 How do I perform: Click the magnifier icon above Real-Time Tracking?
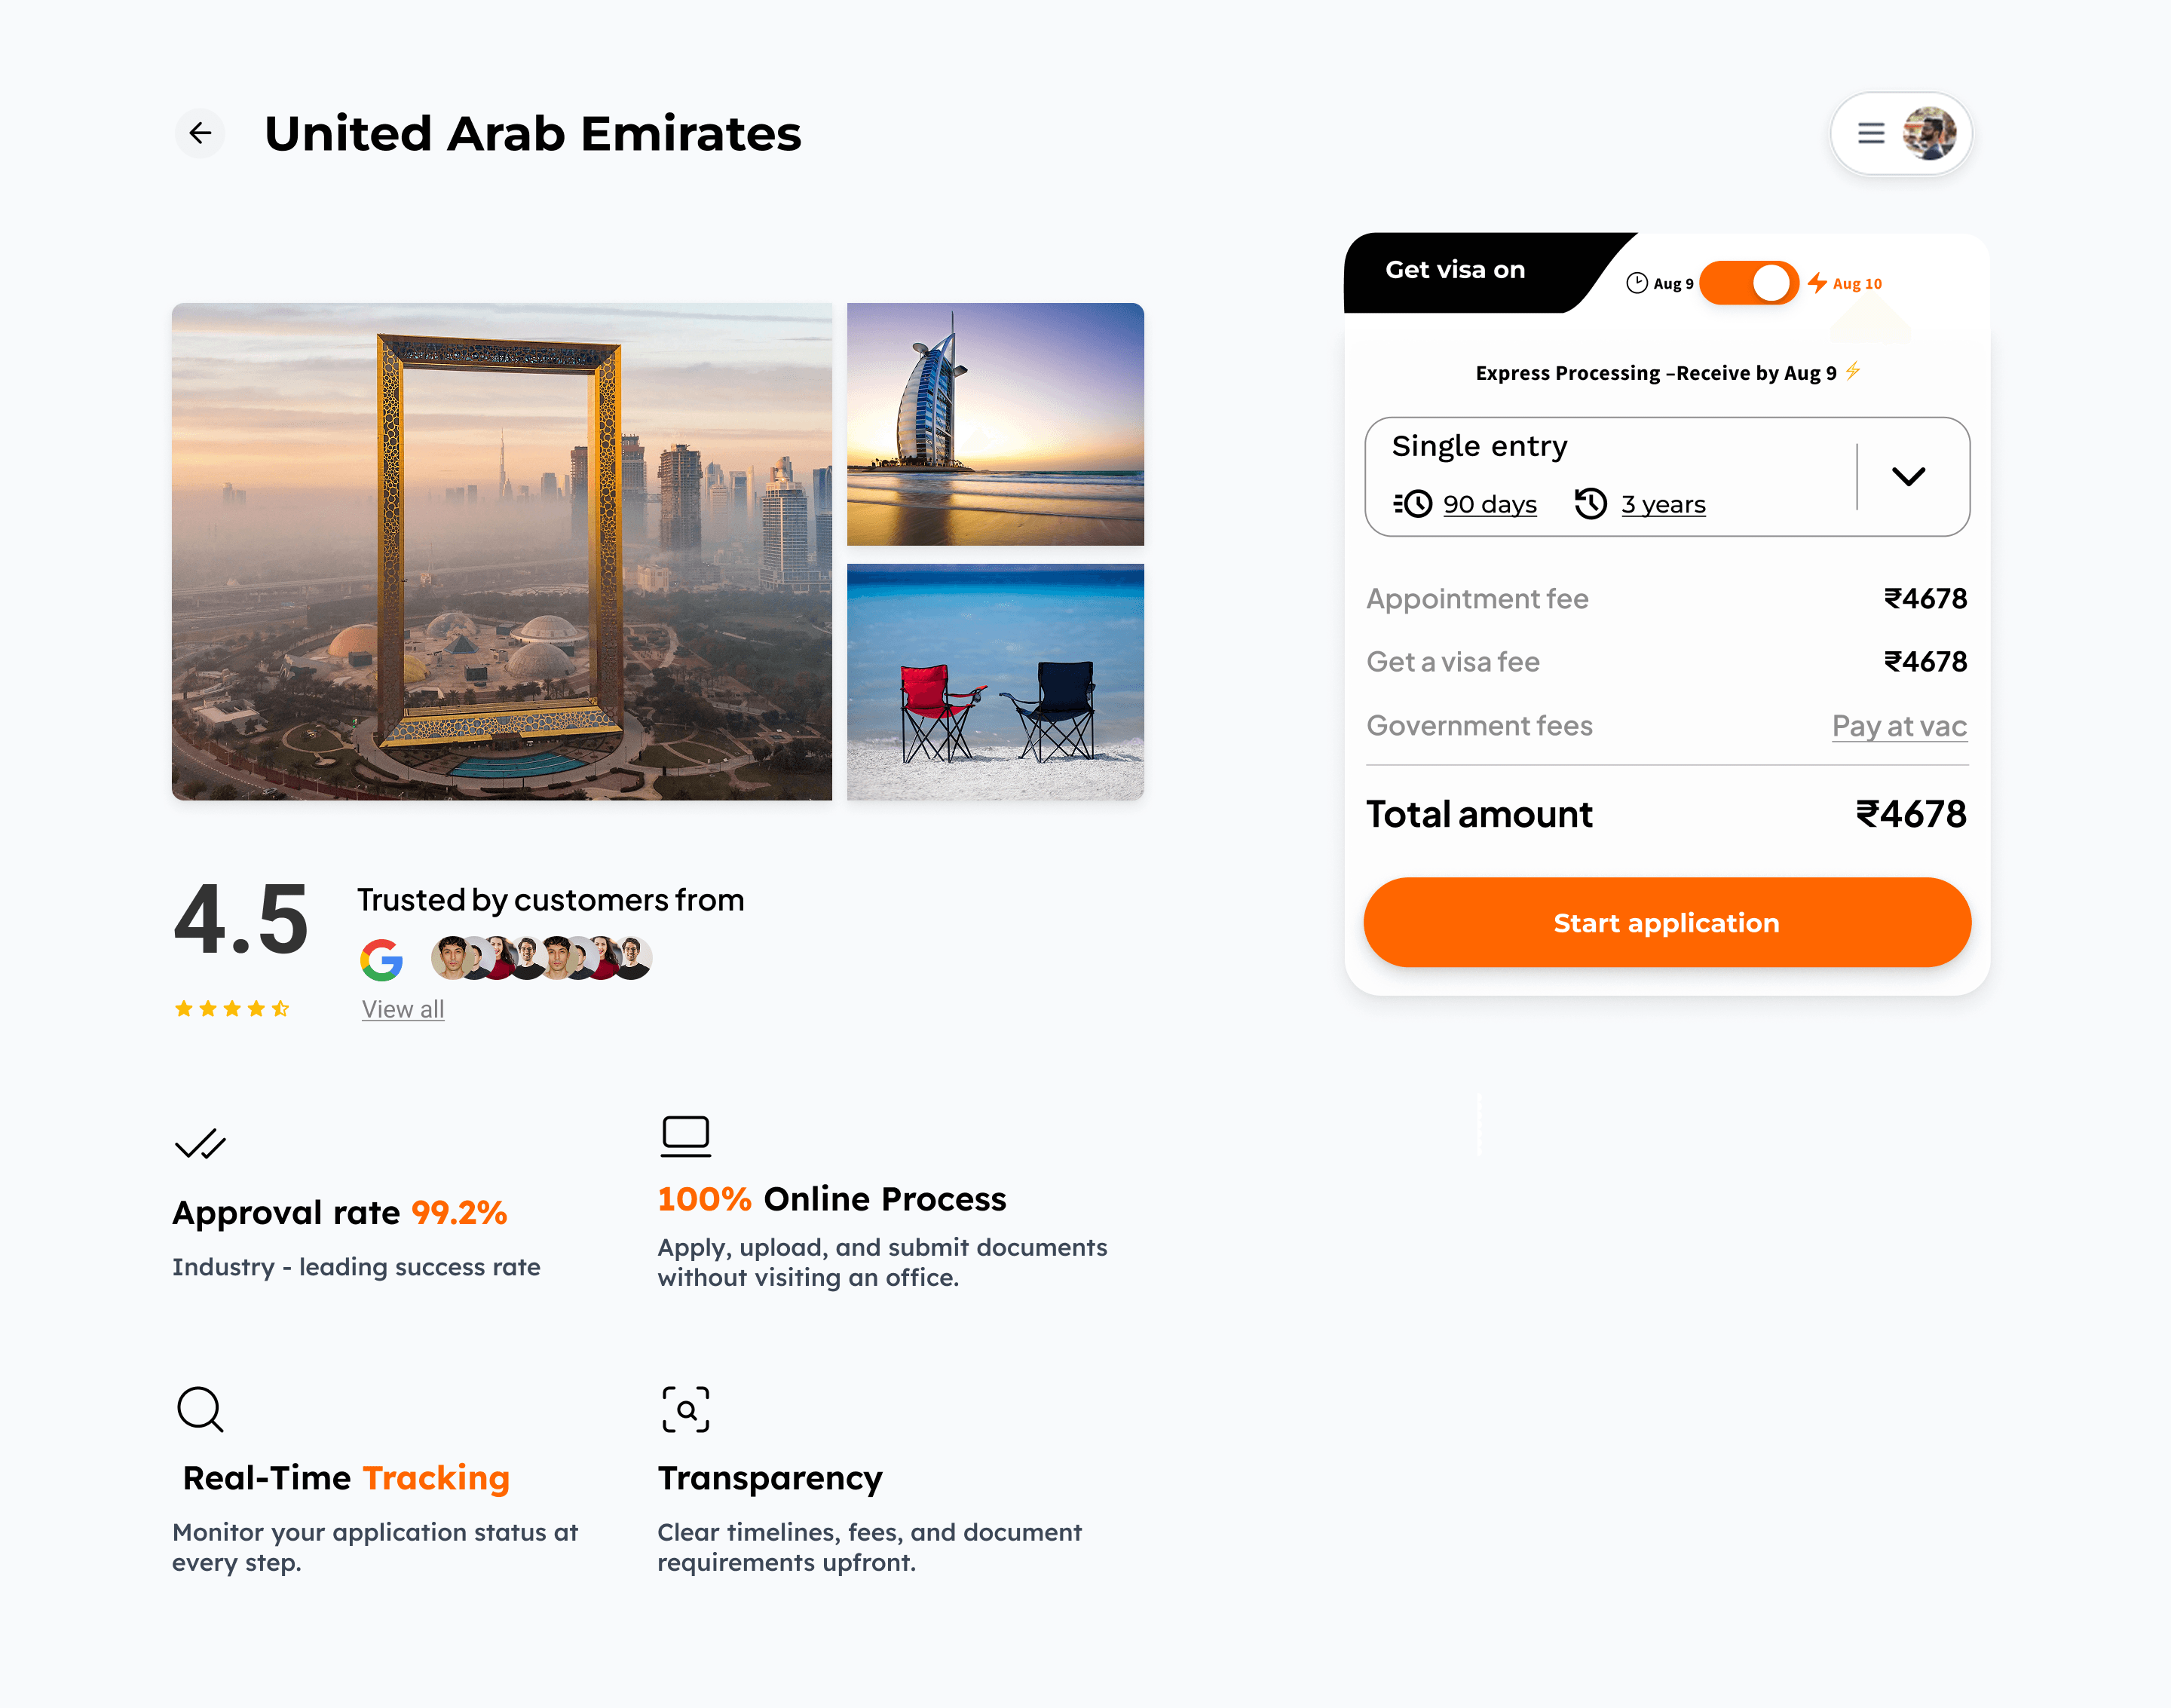(200, 1410)
